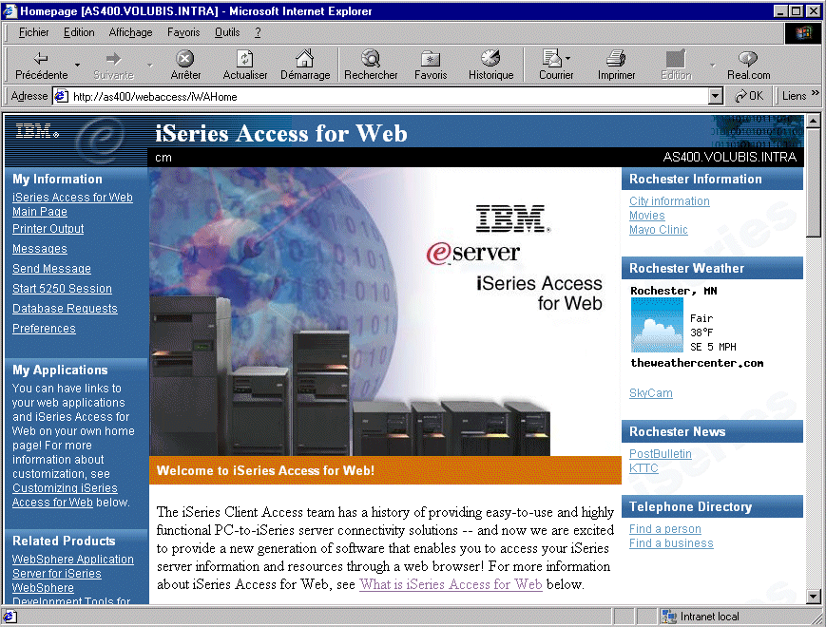Open the Messages link

point(40,249)
